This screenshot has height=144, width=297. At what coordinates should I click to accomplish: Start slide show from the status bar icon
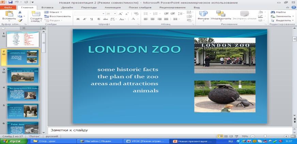point(236,136)
